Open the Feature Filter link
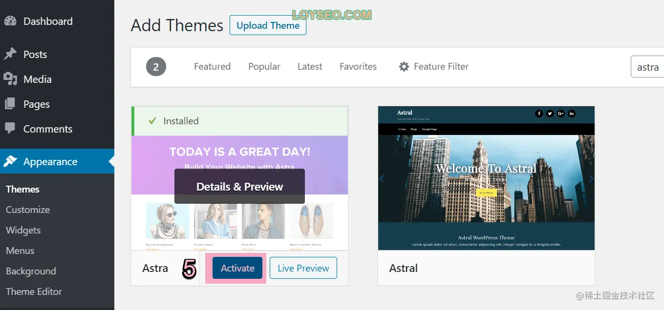The width and height of the screenshot is (664, 310). pos(434,66)
